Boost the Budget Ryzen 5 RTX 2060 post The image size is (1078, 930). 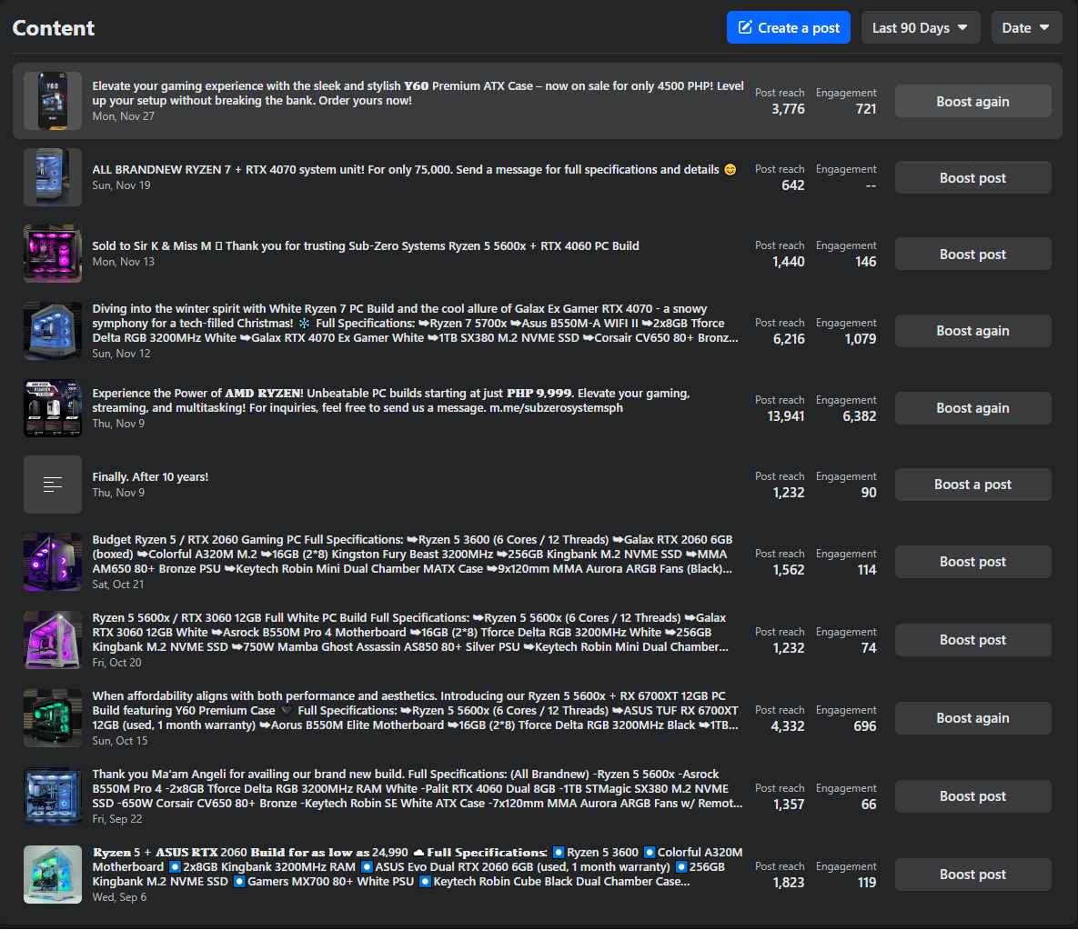[972, 562]
